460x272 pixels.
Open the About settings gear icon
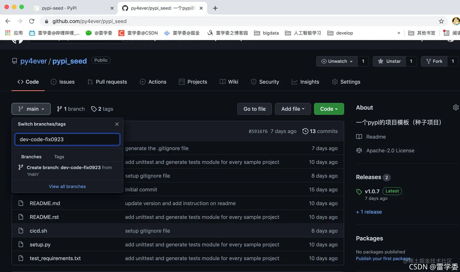point(455,107)
